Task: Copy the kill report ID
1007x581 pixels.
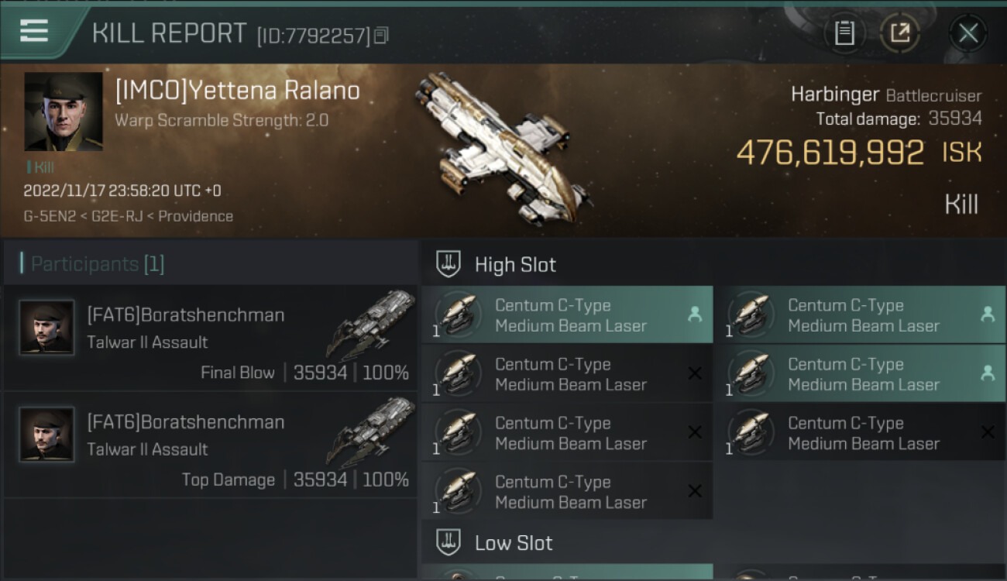Action: [x=381, y=36]
